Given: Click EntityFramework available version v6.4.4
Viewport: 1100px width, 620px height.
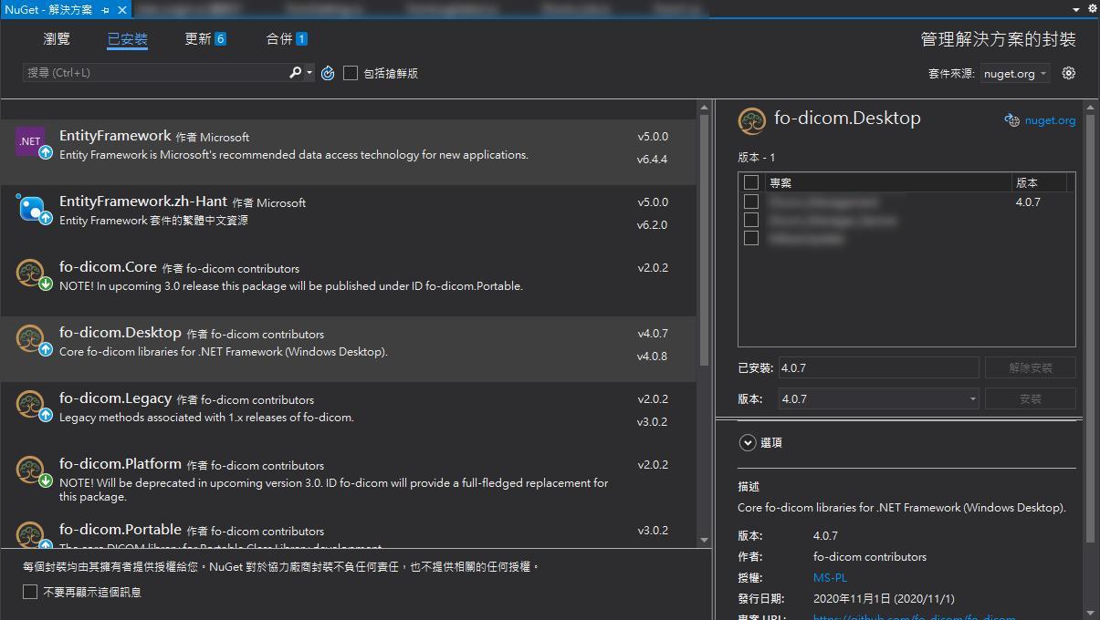Looking at the screenshot, I should click(x=652, y=160).
